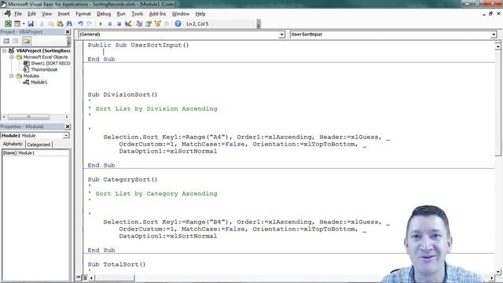Image resolution: width=503 pixels, height=283 pixels.
Task: Click the Toolbox toolbar icon
Action: [167, 24]
